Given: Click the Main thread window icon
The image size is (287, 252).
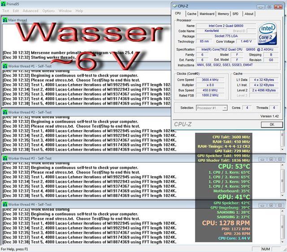Looking at the screenshot, I should click(5, 20).
